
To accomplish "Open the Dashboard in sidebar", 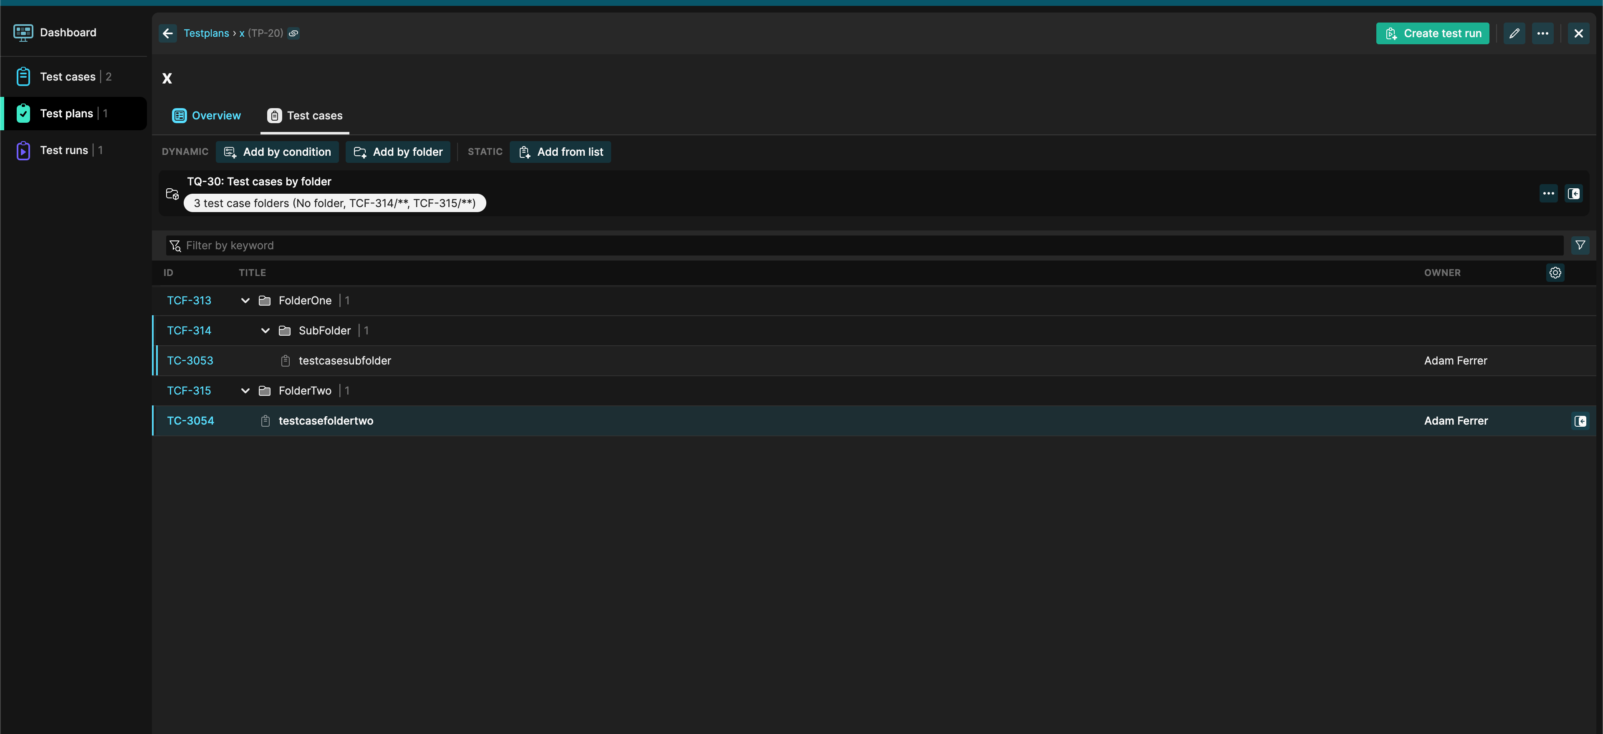I will (x=68, y=33).
